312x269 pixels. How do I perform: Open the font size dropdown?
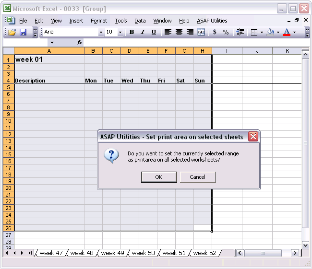tap(120, 32)
